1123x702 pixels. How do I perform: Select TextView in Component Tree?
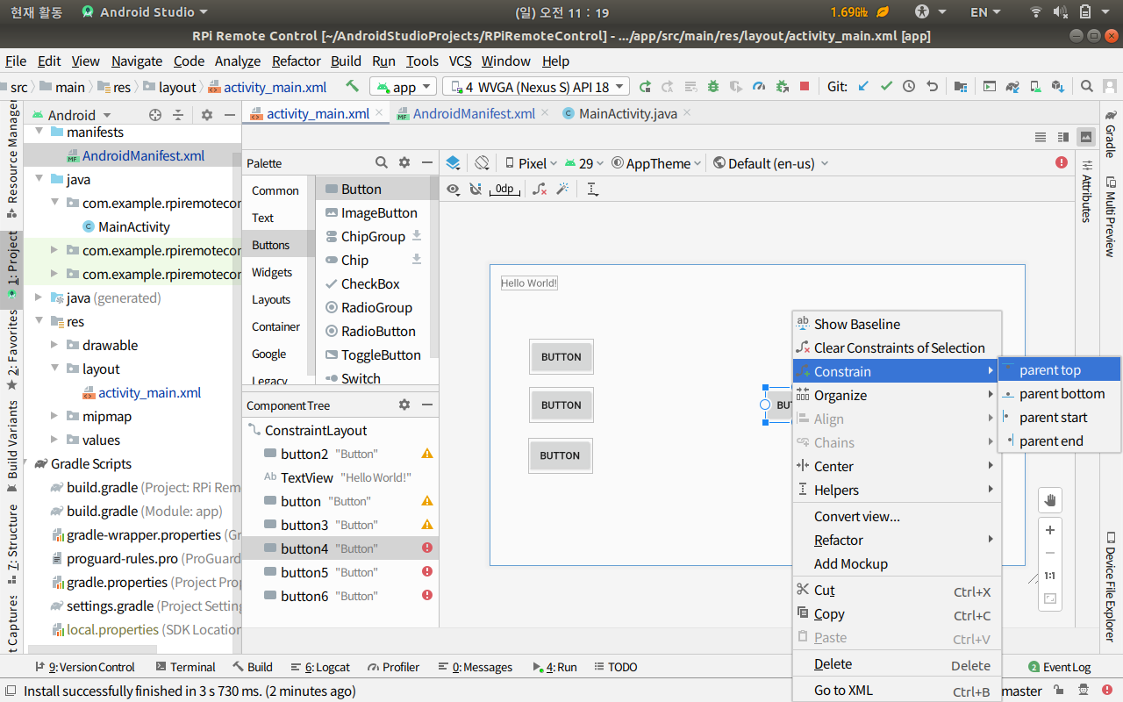point(340,477)
